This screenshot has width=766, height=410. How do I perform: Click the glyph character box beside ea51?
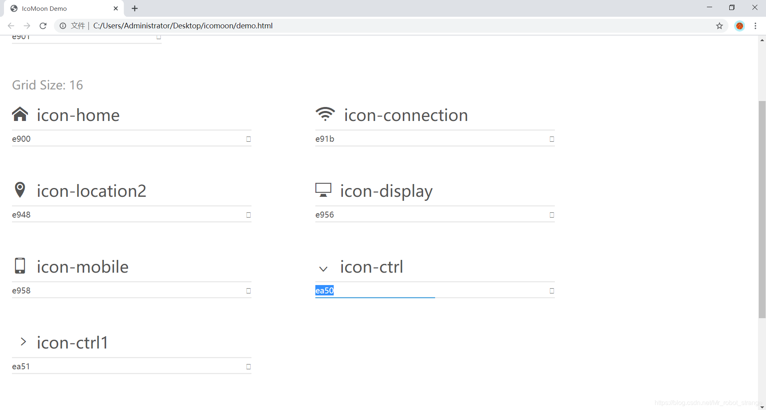[x=248, y=366]
